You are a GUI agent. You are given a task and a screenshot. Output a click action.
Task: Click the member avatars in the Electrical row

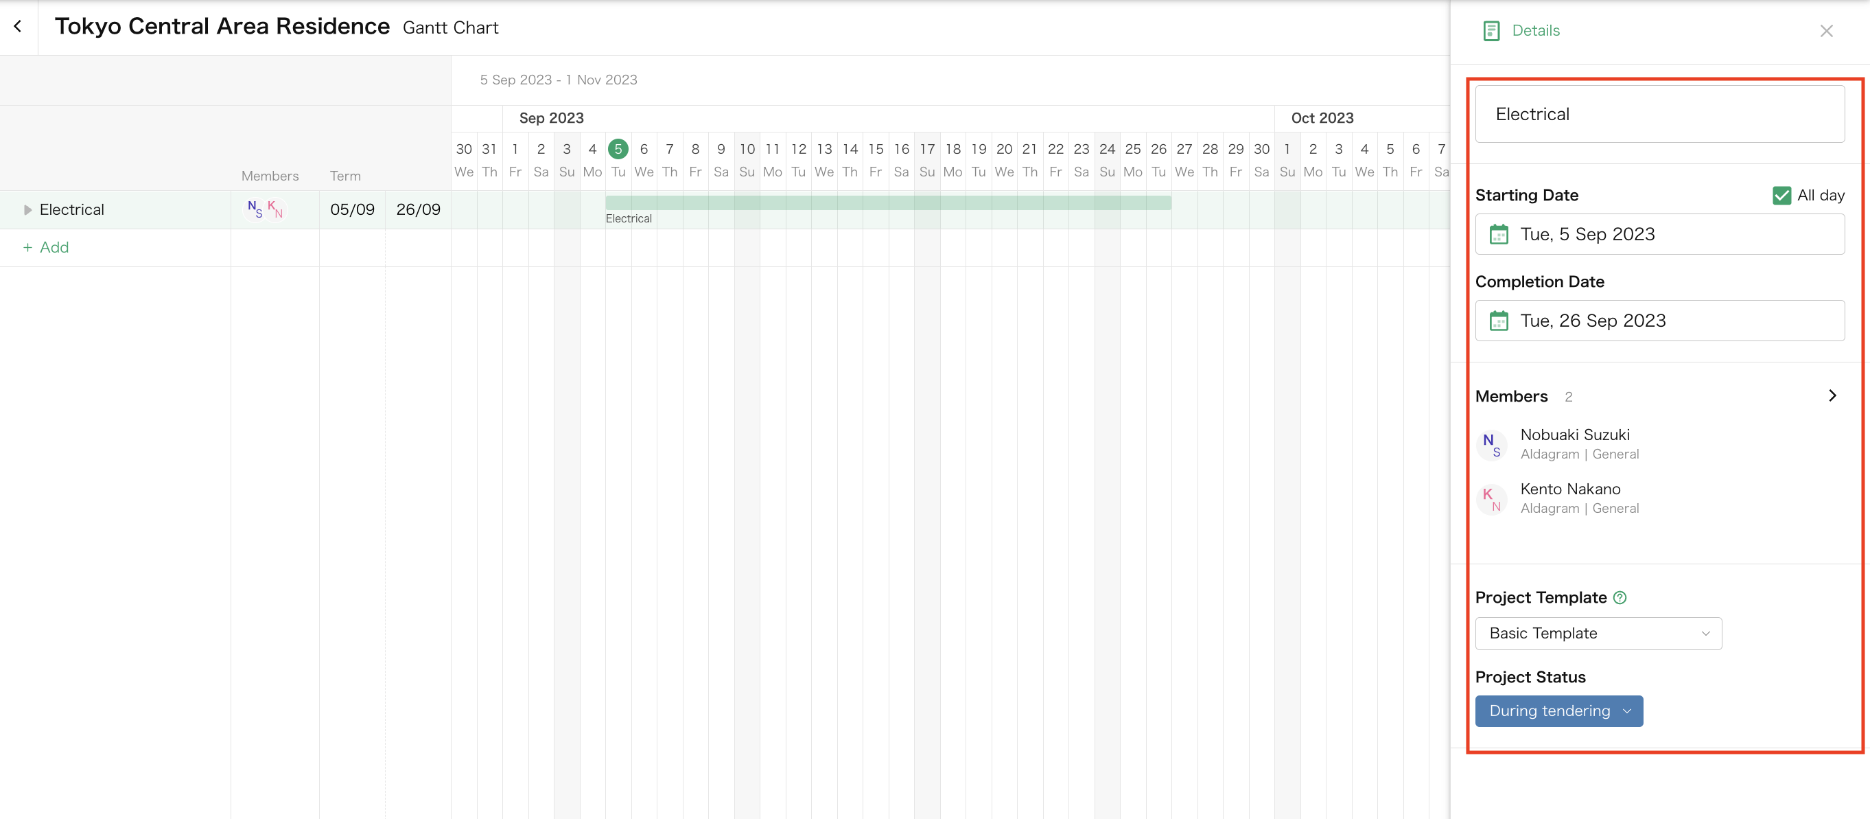(264, 209)
